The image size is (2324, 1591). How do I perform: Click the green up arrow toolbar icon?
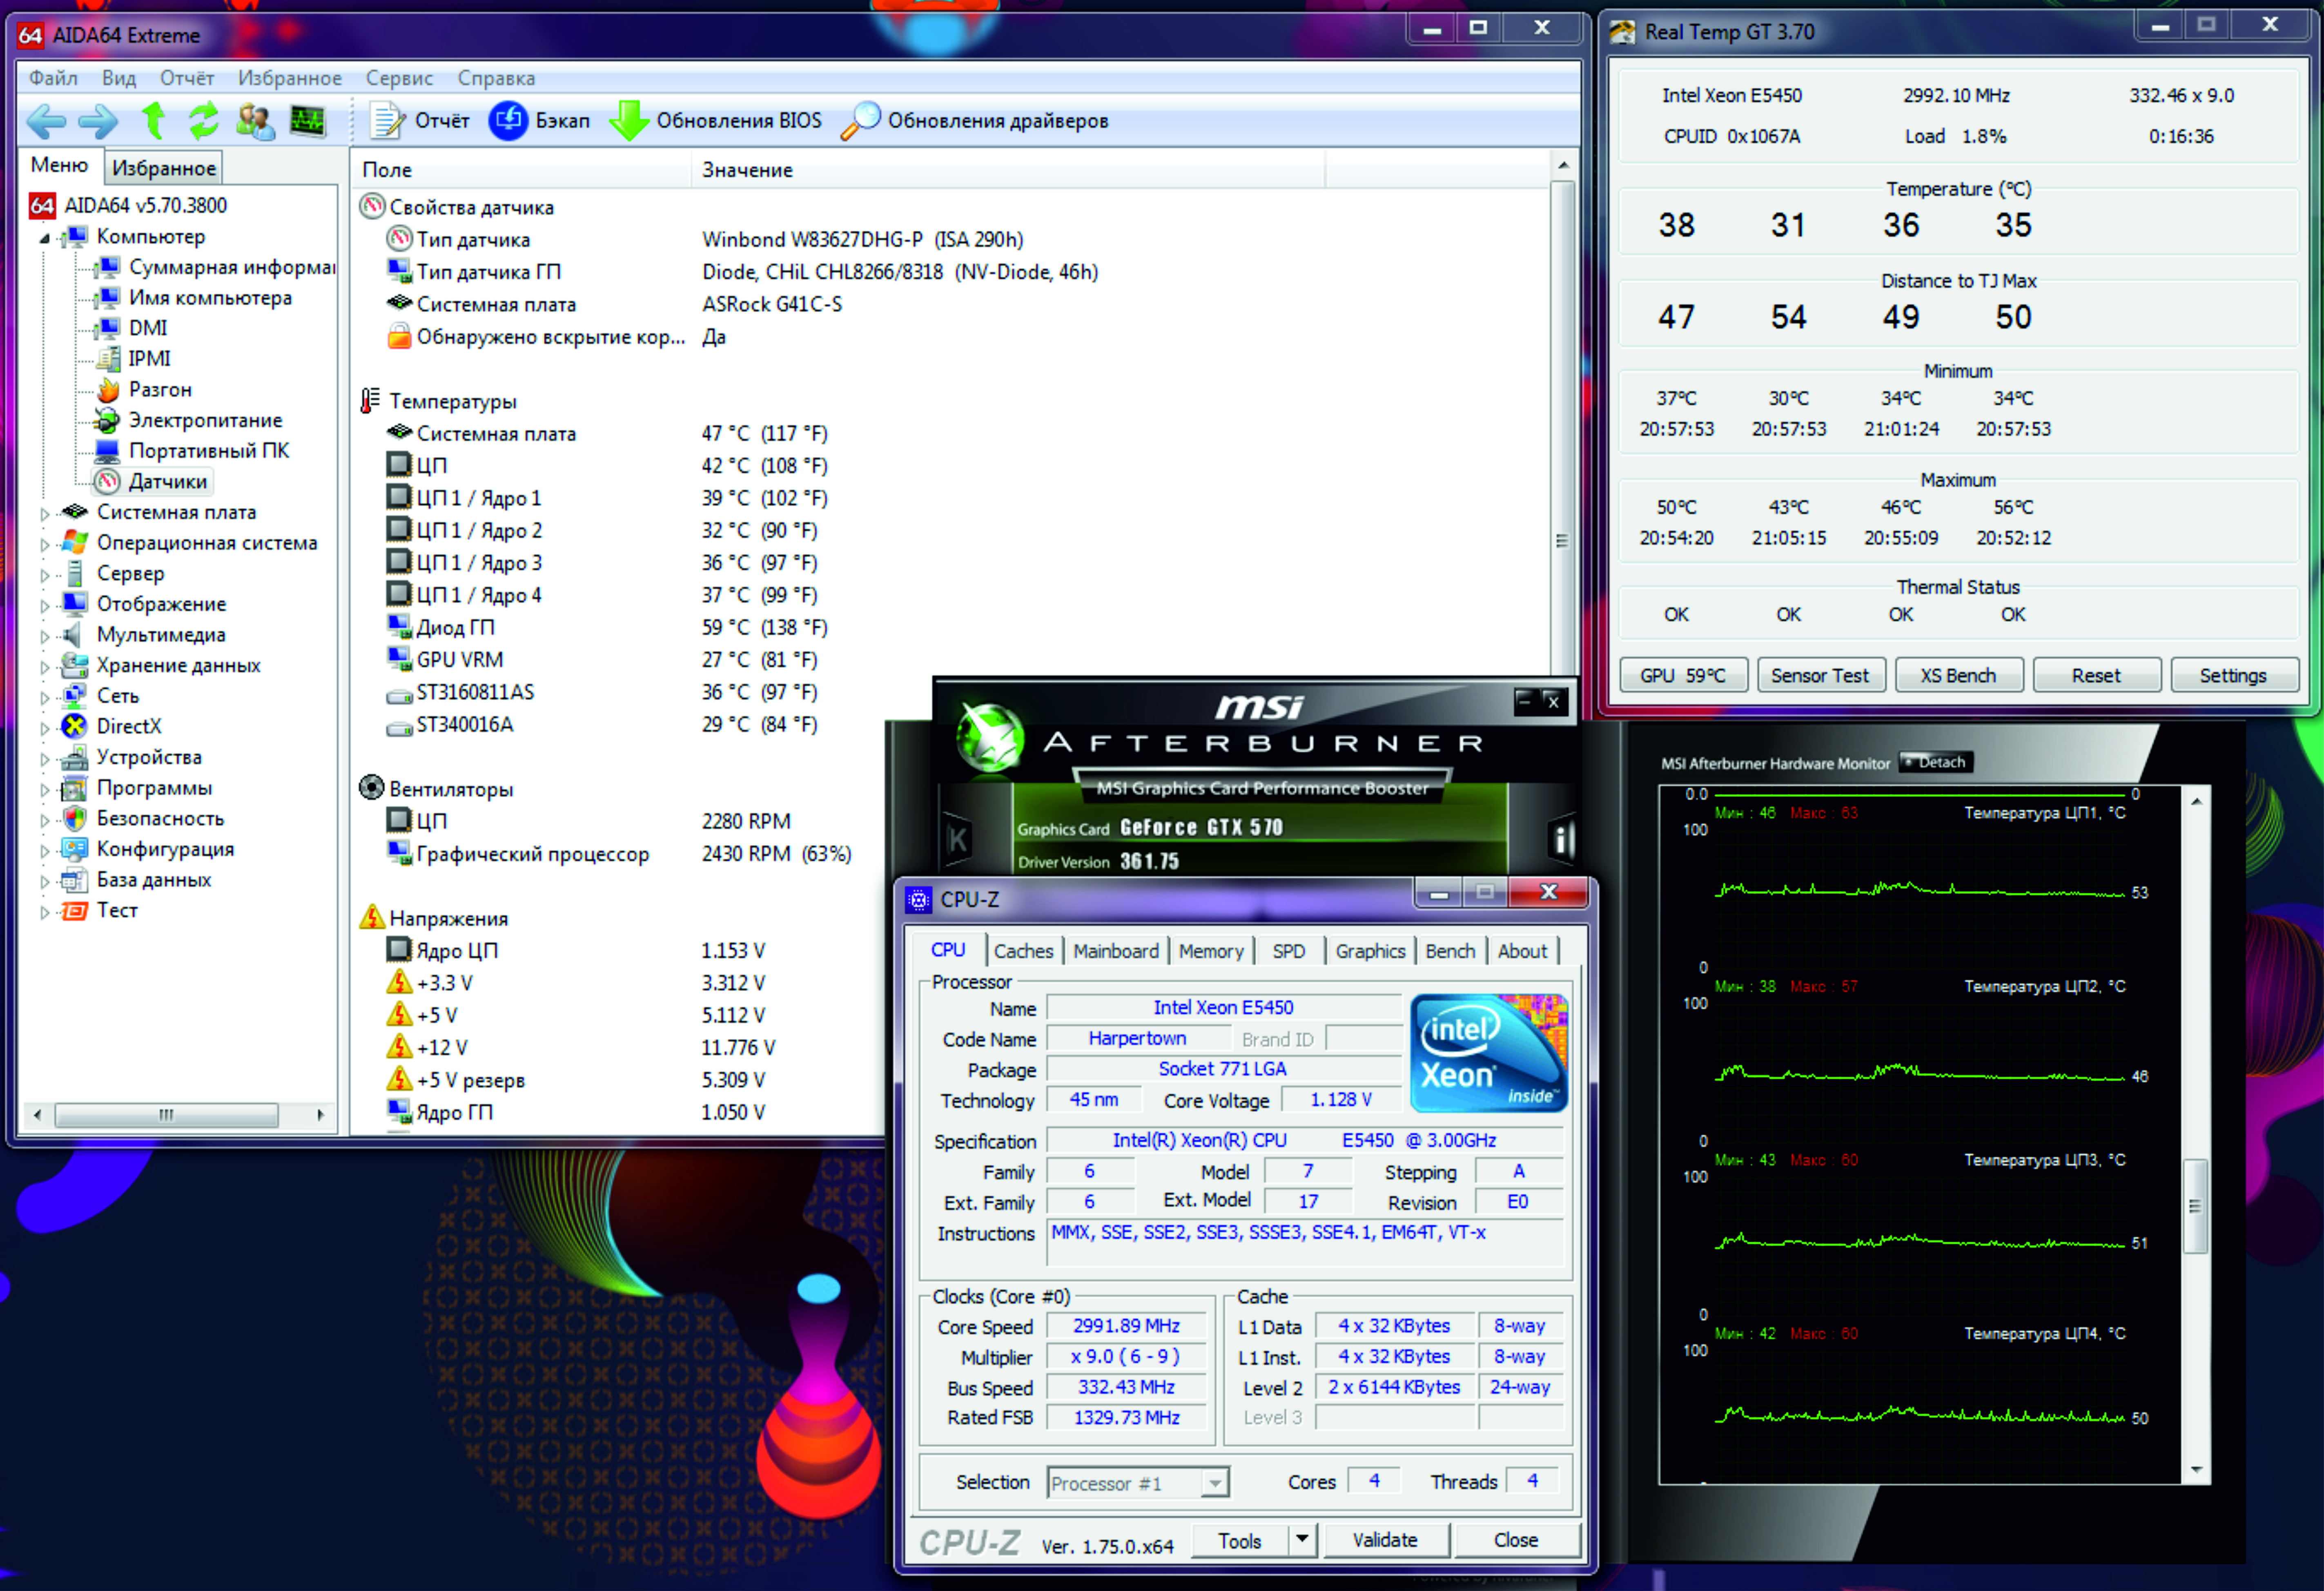pos(154,121)
